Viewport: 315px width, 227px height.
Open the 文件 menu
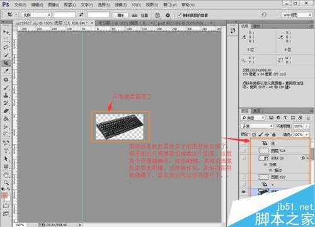pyautogui.click(x=20, y=4)
